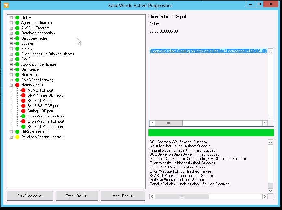Select the Syslog UDP port tree item
This screenshot has width=282, height=210.
pyautogui.click(x=40, y=111)
